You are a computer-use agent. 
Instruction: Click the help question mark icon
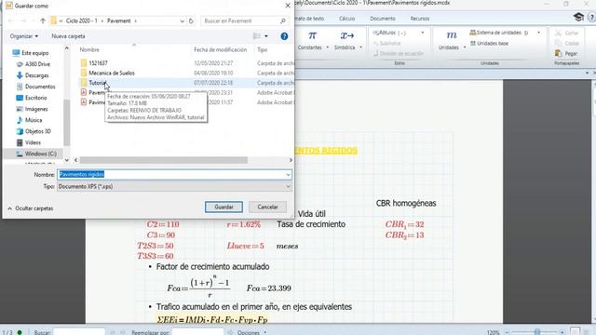[x=284, y=36]
